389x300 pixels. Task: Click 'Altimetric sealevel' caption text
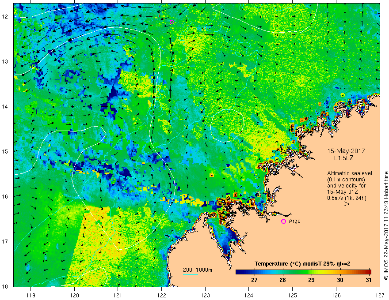point(350,173)
